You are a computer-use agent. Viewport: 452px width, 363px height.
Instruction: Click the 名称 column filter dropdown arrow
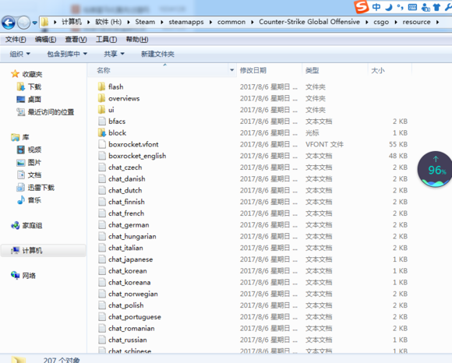coord(231,70)
